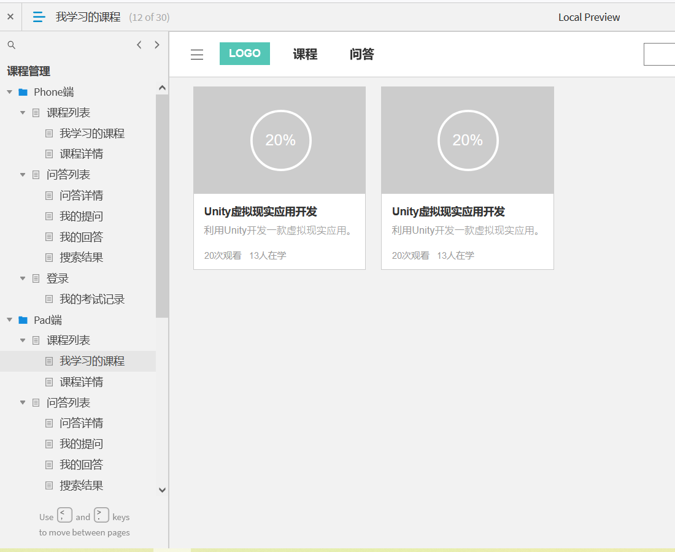Toggle the blue sitemap list icon

click(x=39, y=17)
